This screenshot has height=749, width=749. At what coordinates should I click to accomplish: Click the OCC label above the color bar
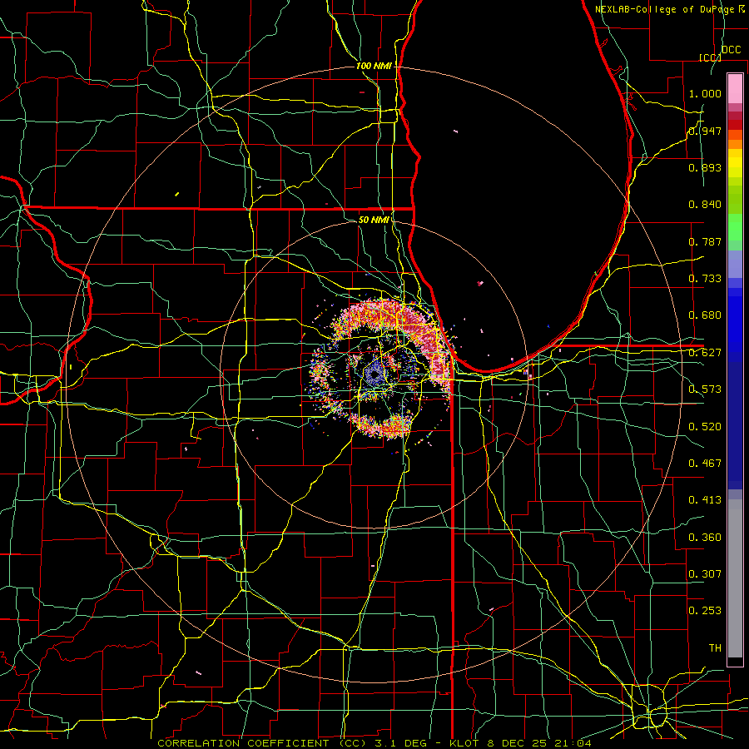pos(731,50)
